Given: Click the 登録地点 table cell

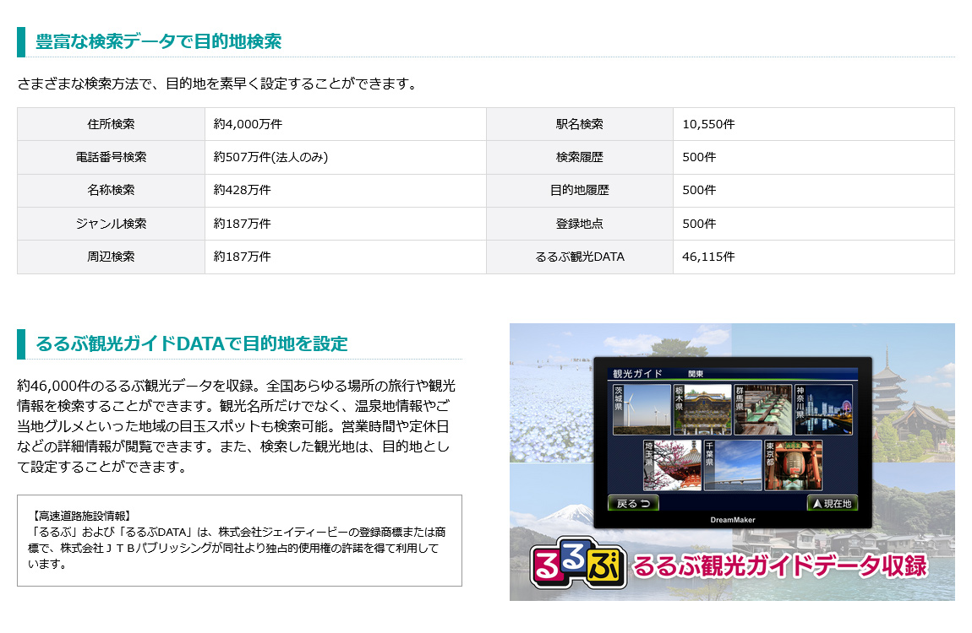Looking at the screenshot, I should (580, 224).
